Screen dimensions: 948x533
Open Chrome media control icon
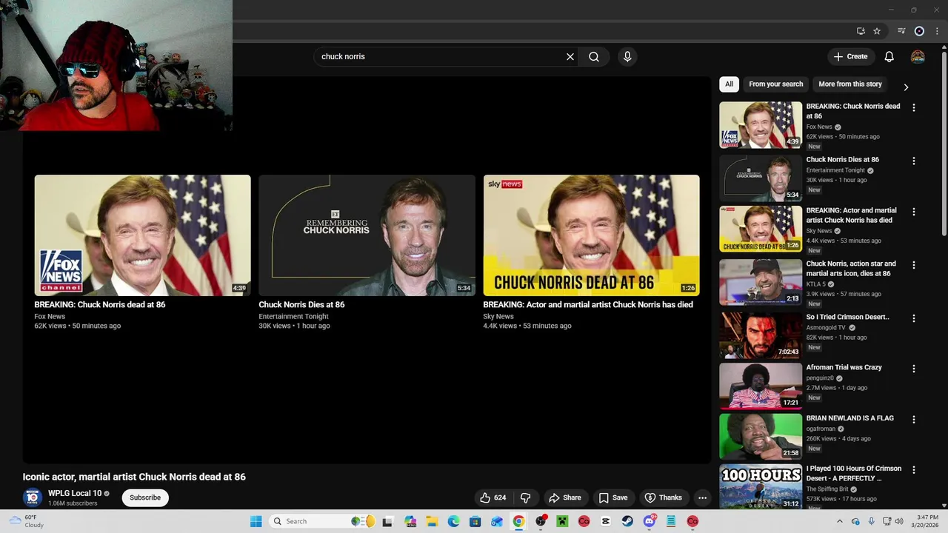(901, 31)
